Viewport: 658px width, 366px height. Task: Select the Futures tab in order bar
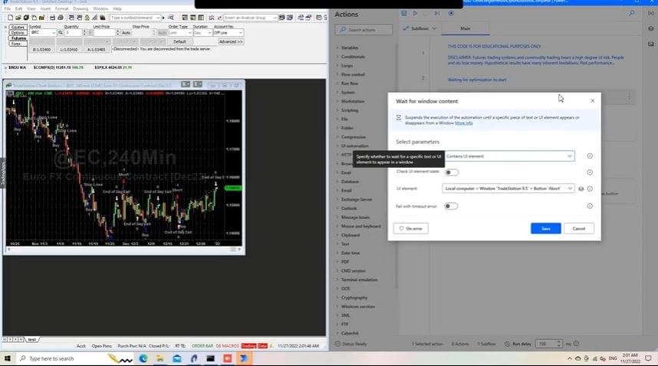(17, 38)
